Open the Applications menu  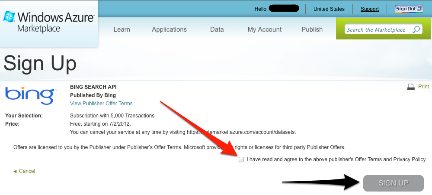[x=169, y=29]
